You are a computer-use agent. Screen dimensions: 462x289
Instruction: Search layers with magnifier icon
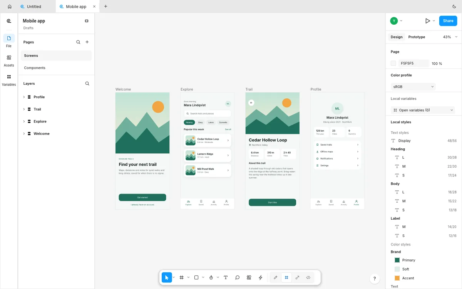87,84
